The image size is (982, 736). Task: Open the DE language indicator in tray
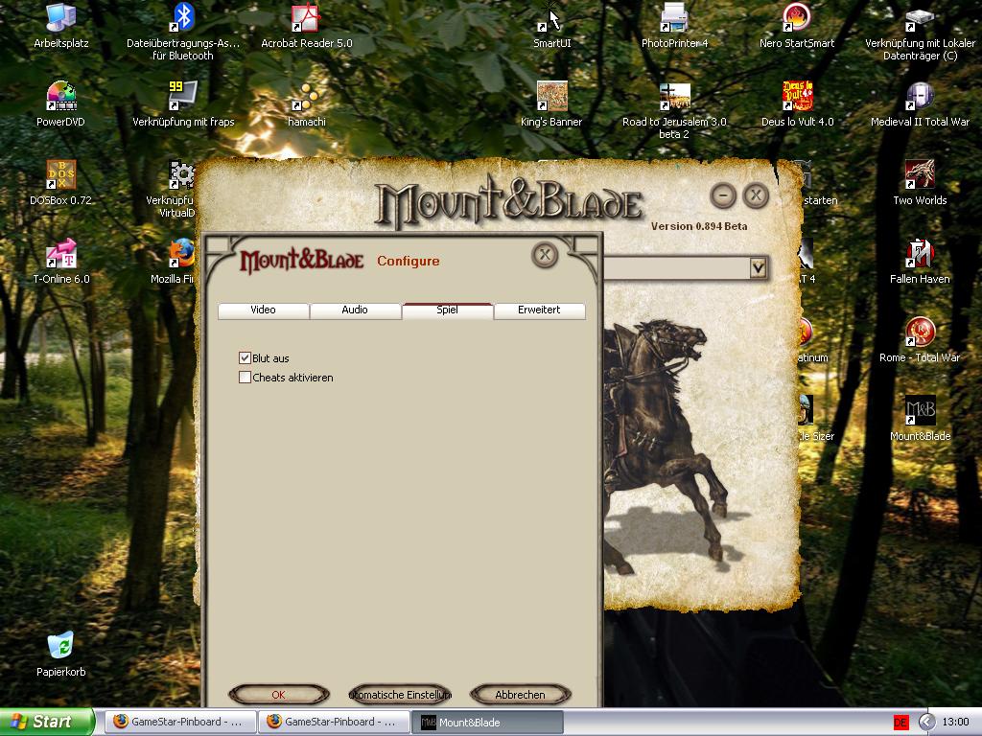pos(900,723)
